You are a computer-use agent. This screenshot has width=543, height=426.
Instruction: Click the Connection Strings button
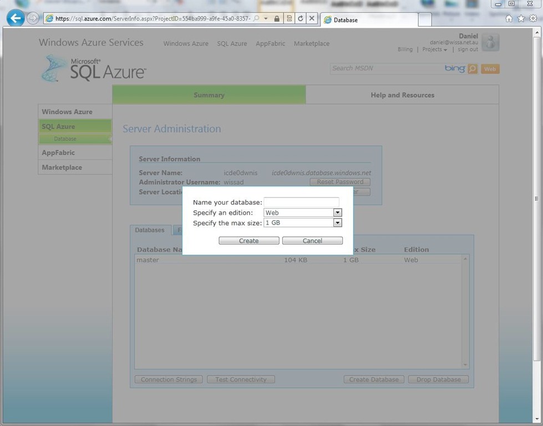point(169,379)
